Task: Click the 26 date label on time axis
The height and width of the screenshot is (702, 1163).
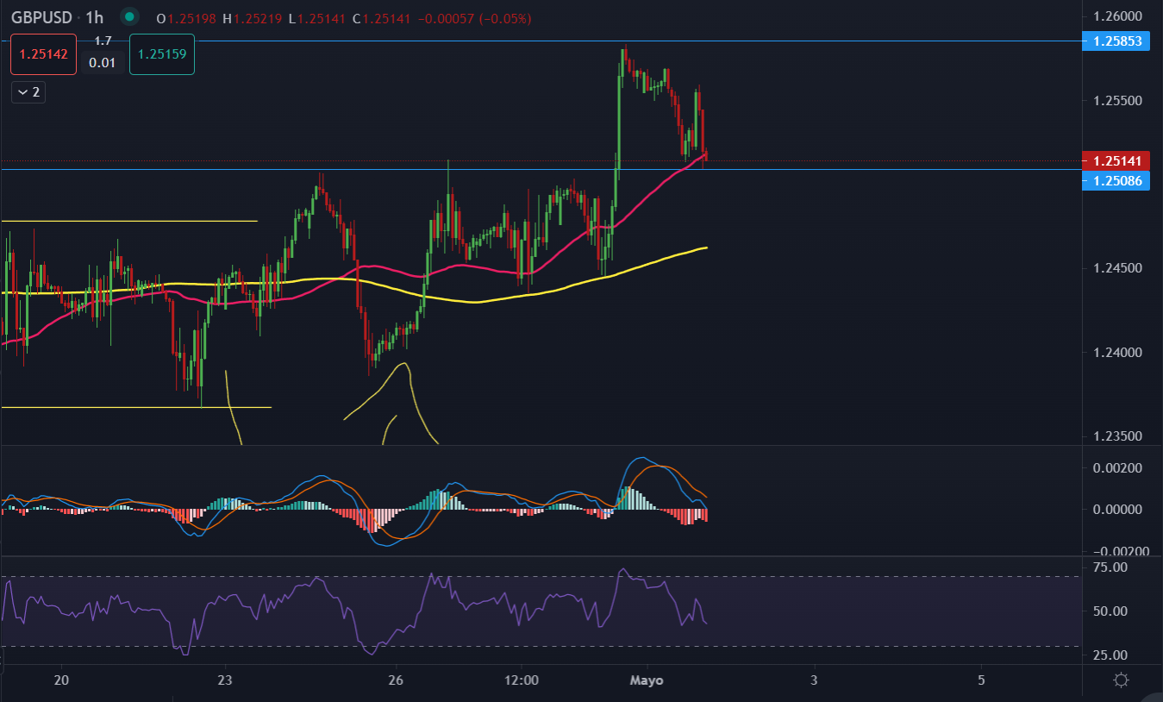Action: click(x=396, y=680)
